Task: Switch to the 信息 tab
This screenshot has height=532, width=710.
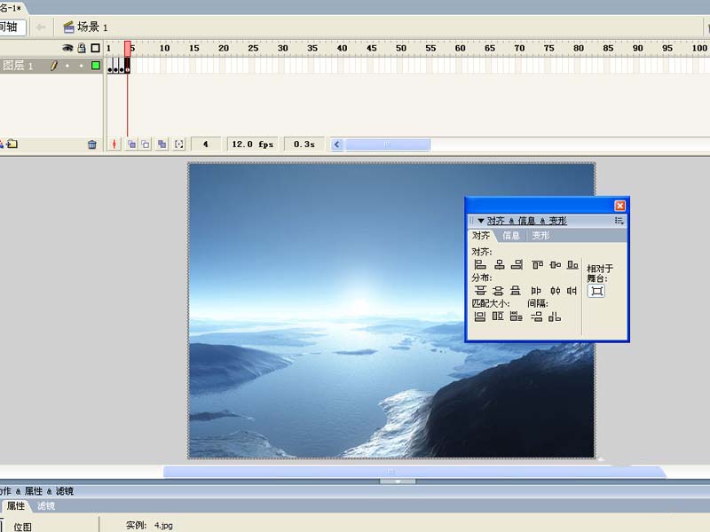Action: click(x=511, y=236)
